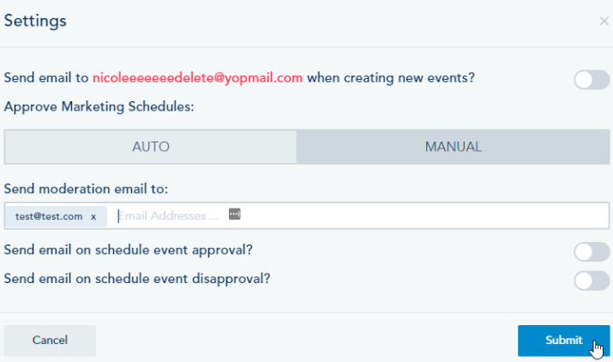Toggle email on schedule event approval
Viewport: 613px width, 362px height.
592,251
